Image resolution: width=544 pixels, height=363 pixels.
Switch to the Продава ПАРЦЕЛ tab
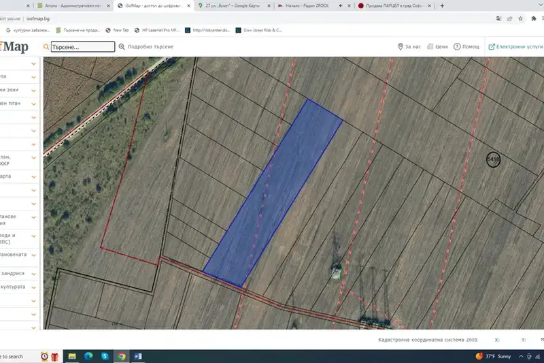coord(394,5)
